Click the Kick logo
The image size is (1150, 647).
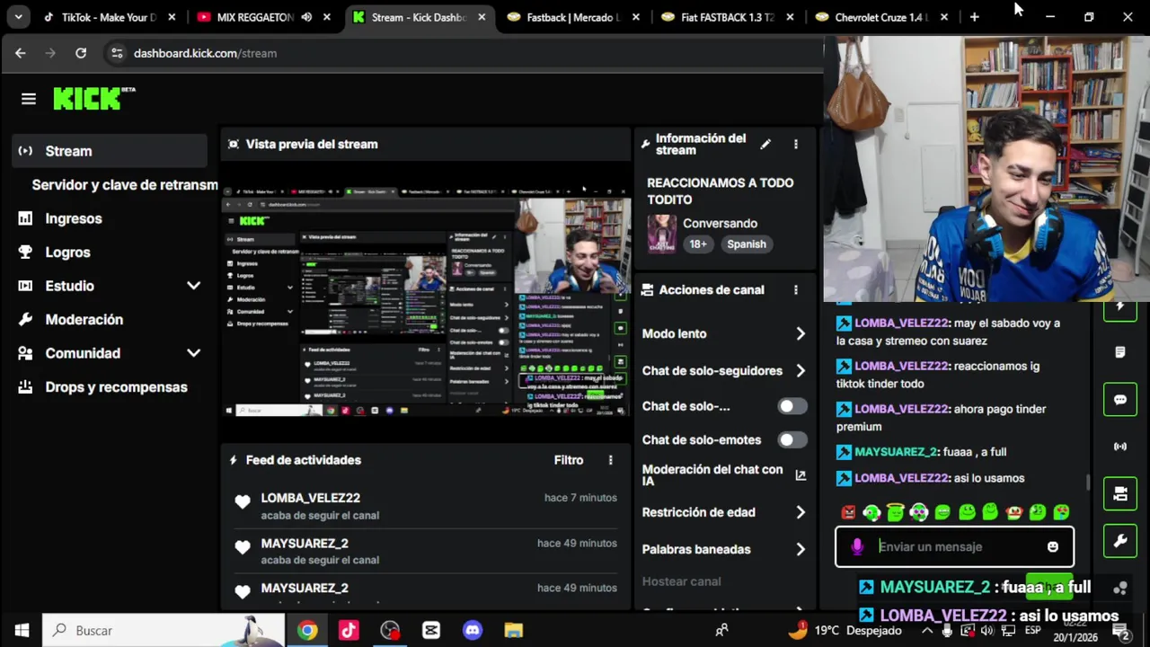pyautogui.click(x=93, y=98)
